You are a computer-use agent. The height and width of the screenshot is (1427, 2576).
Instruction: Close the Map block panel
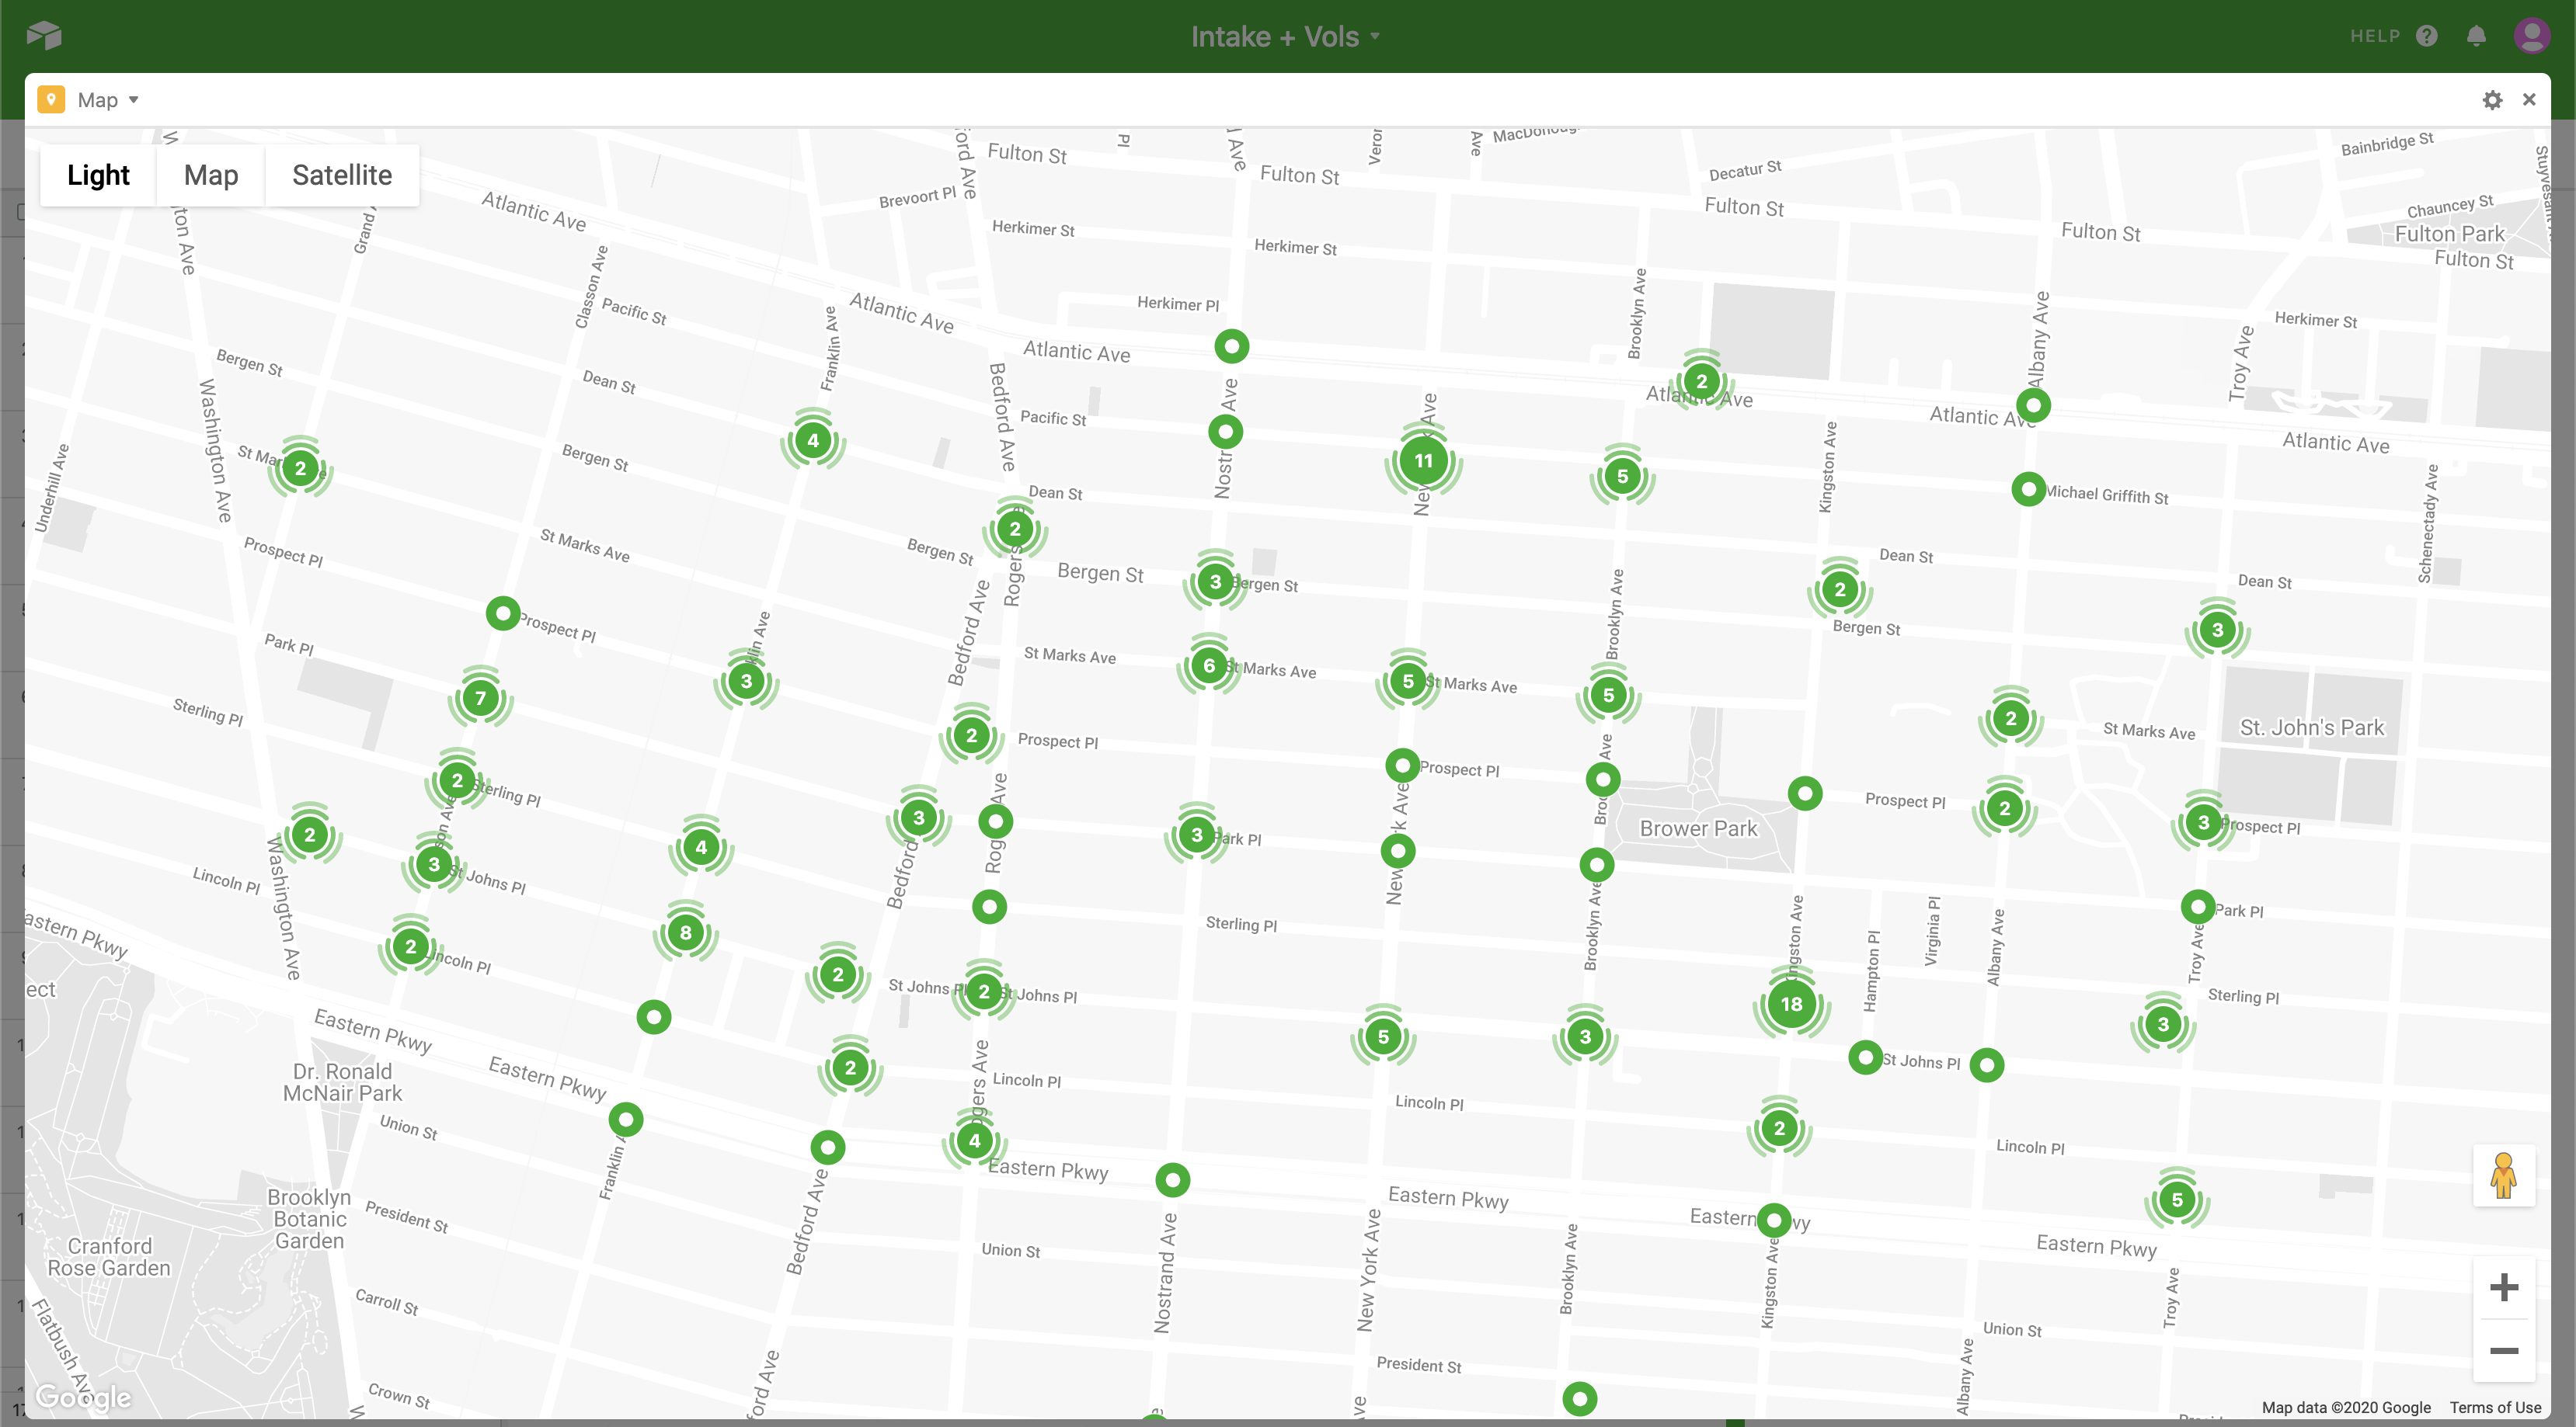click(2529, 100)
